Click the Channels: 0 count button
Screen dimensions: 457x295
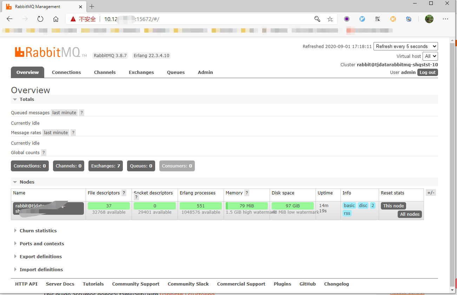(x=68, y=166)
